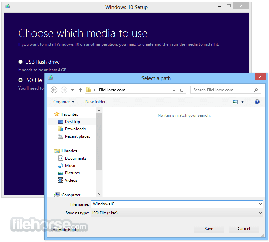
Task: Click the Recent places icon
Action: tap(60, 136)
